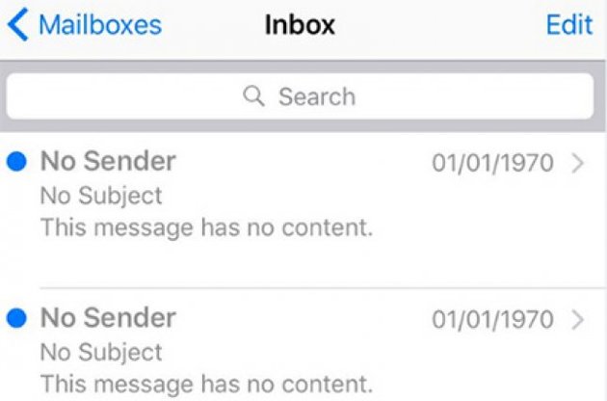This screenshot has height=401, width=607.
Task: Click the magnifying glass search icon
Action: [254, 95]
